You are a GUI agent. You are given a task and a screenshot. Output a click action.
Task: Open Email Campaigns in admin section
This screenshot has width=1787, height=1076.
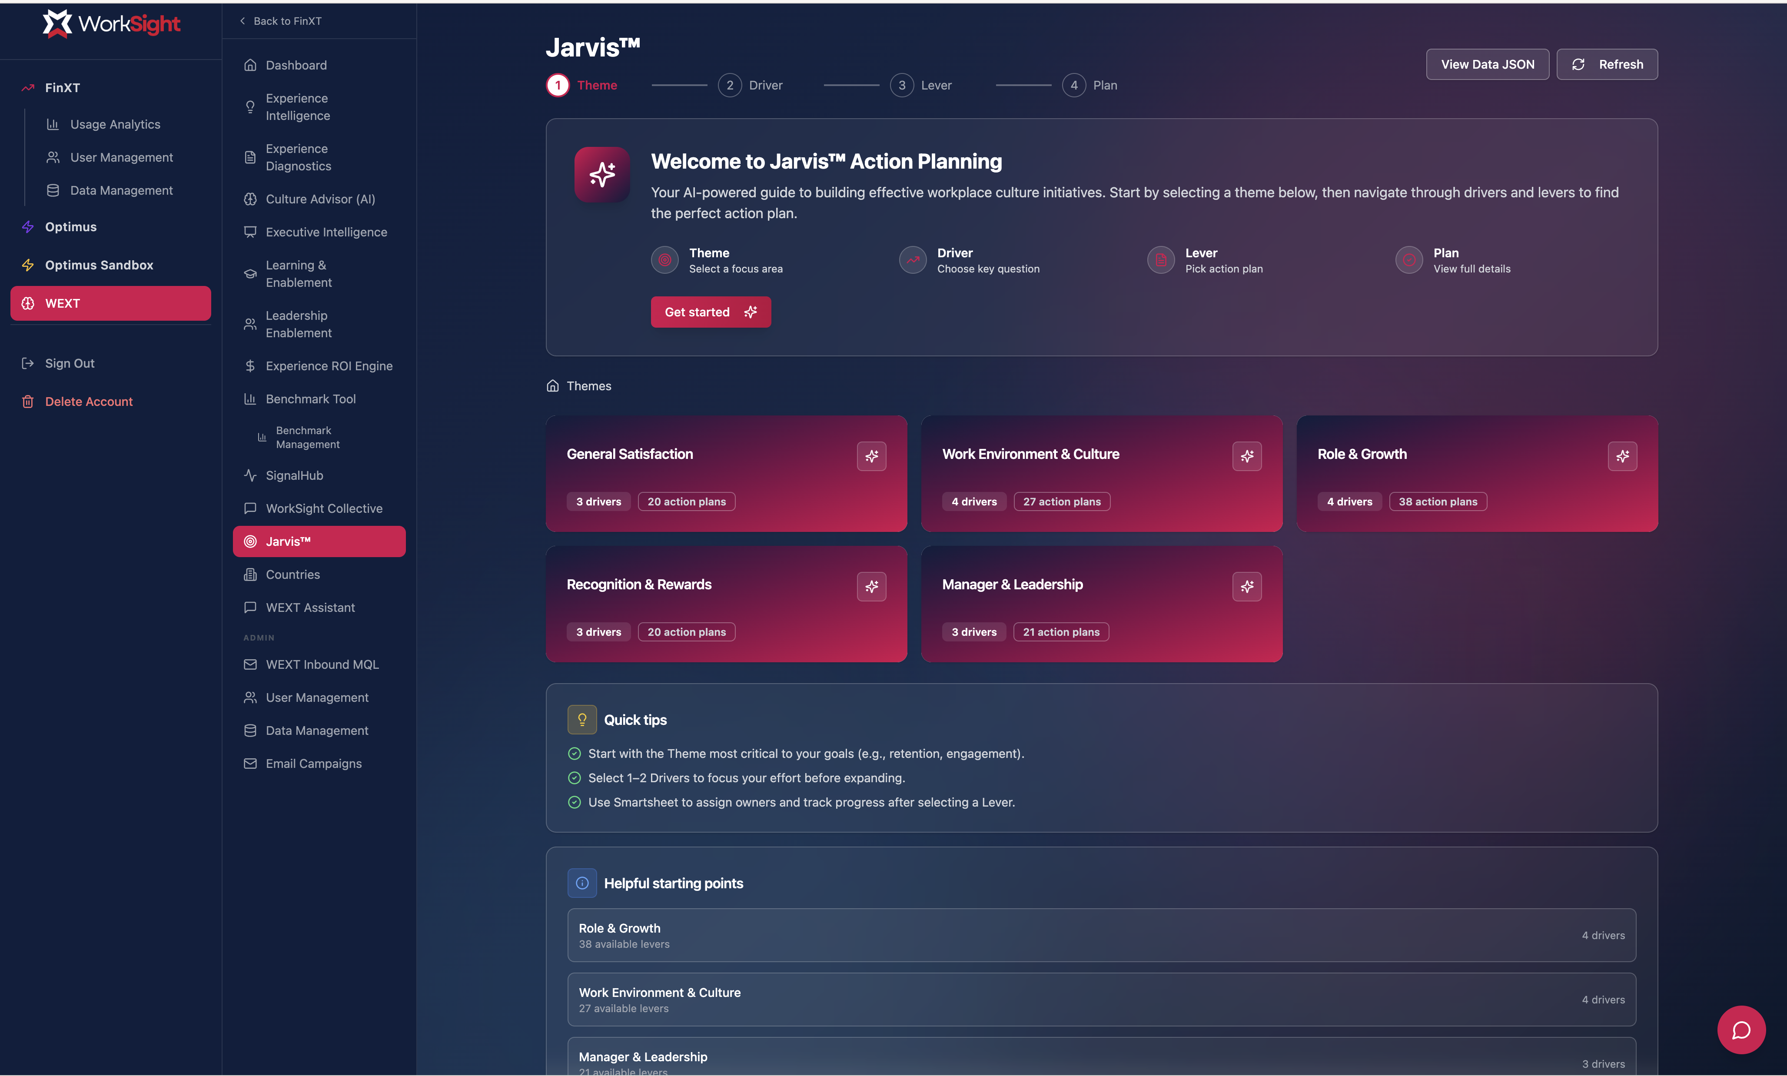coord(319,764)
